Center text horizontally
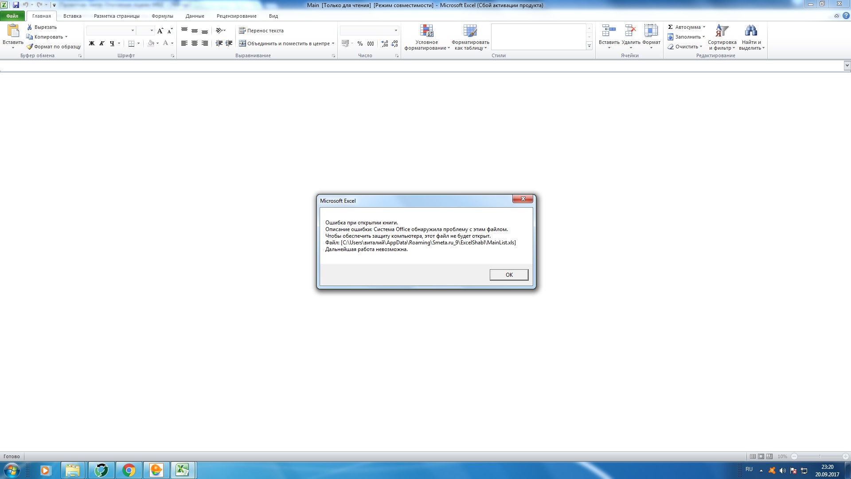 [195, 43]
